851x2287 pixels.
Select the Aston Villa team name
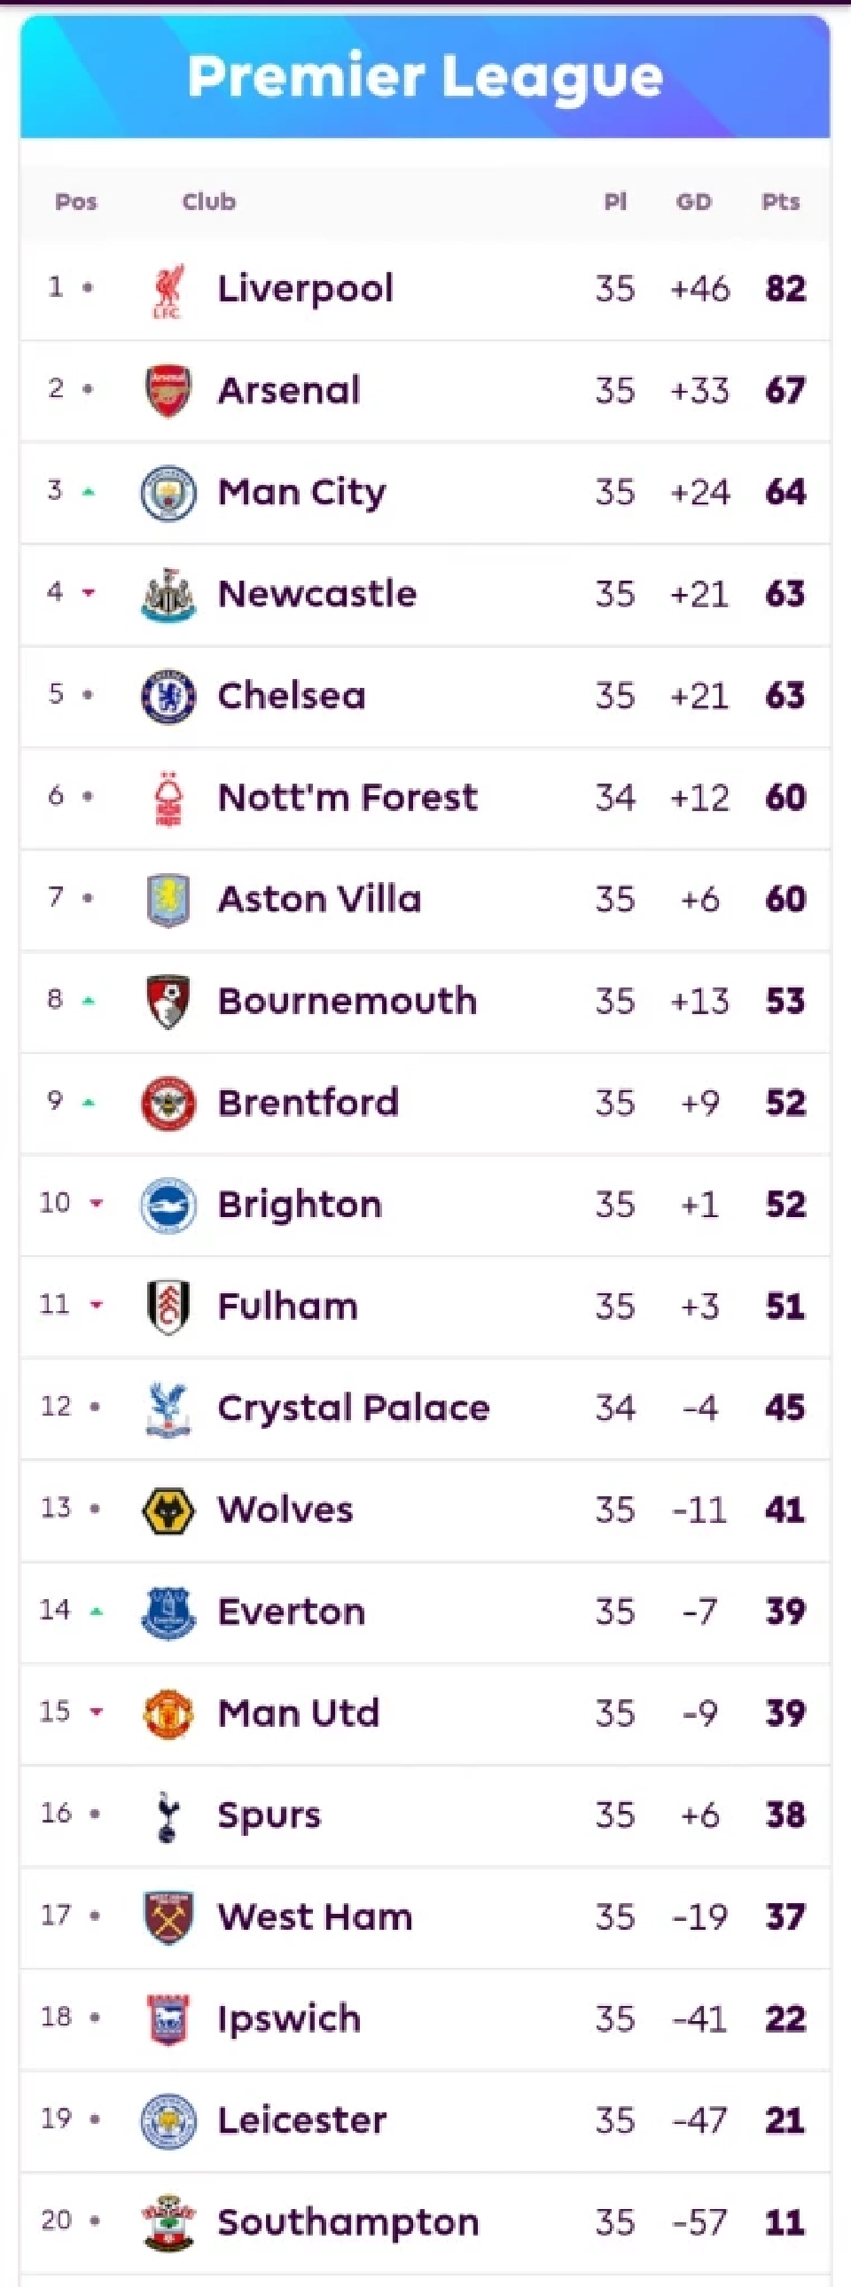pyautogui.click(x=318, y=899)
